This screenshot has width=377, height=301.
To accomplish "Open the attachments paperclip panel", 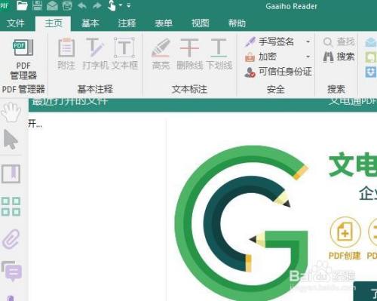I will (x=11, y=238).
